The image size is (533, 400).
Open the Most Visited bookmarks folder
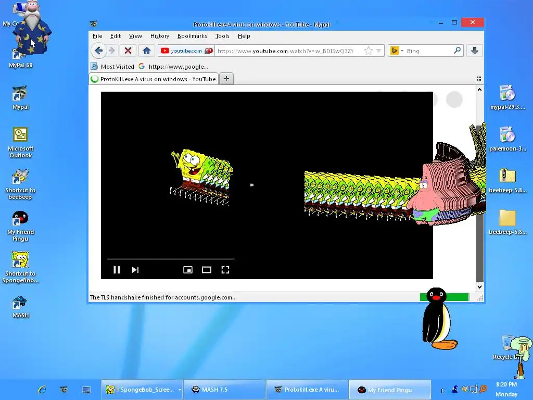[x=112, y=67]
